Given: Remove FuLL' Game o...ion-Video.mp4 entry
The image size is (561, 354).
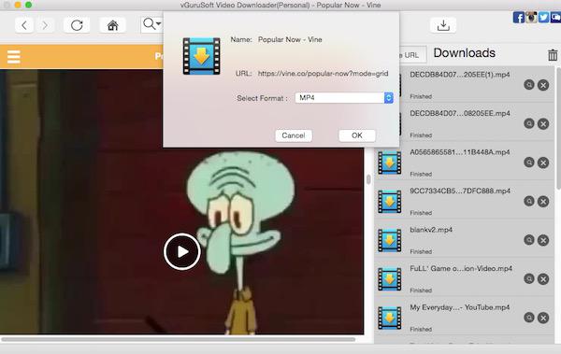Looking at the screenshot, I should [543, 279].
